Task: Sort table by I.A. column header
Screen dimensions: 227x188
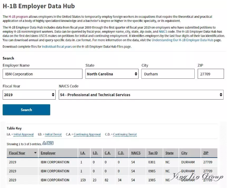Action: click(x=83, y=153)
